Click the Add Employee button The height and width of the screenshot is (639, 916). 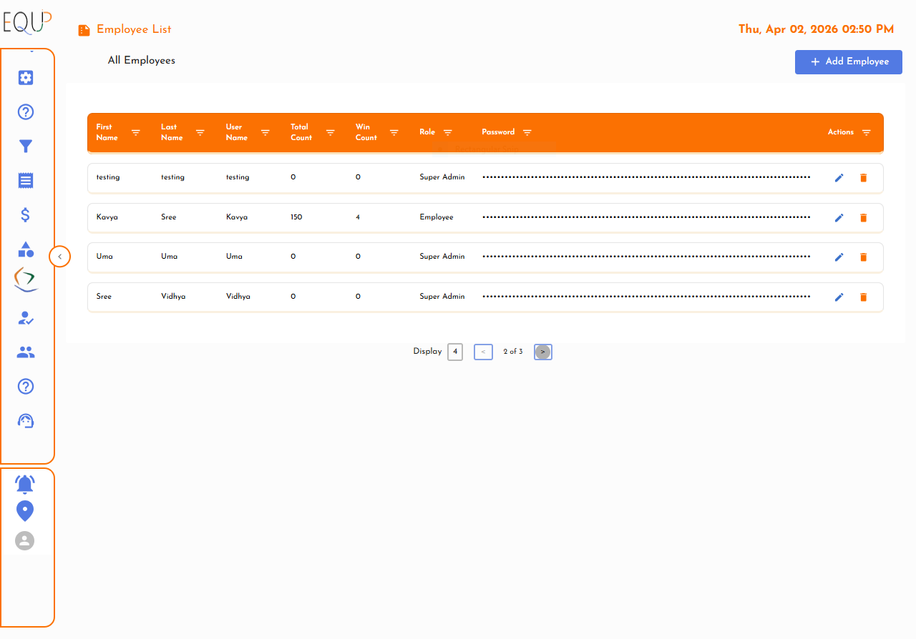tap(848, 62)
